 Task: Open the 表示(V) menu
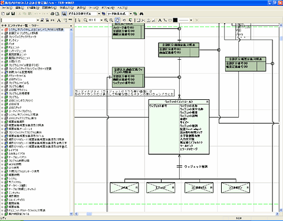click(81, 8)
